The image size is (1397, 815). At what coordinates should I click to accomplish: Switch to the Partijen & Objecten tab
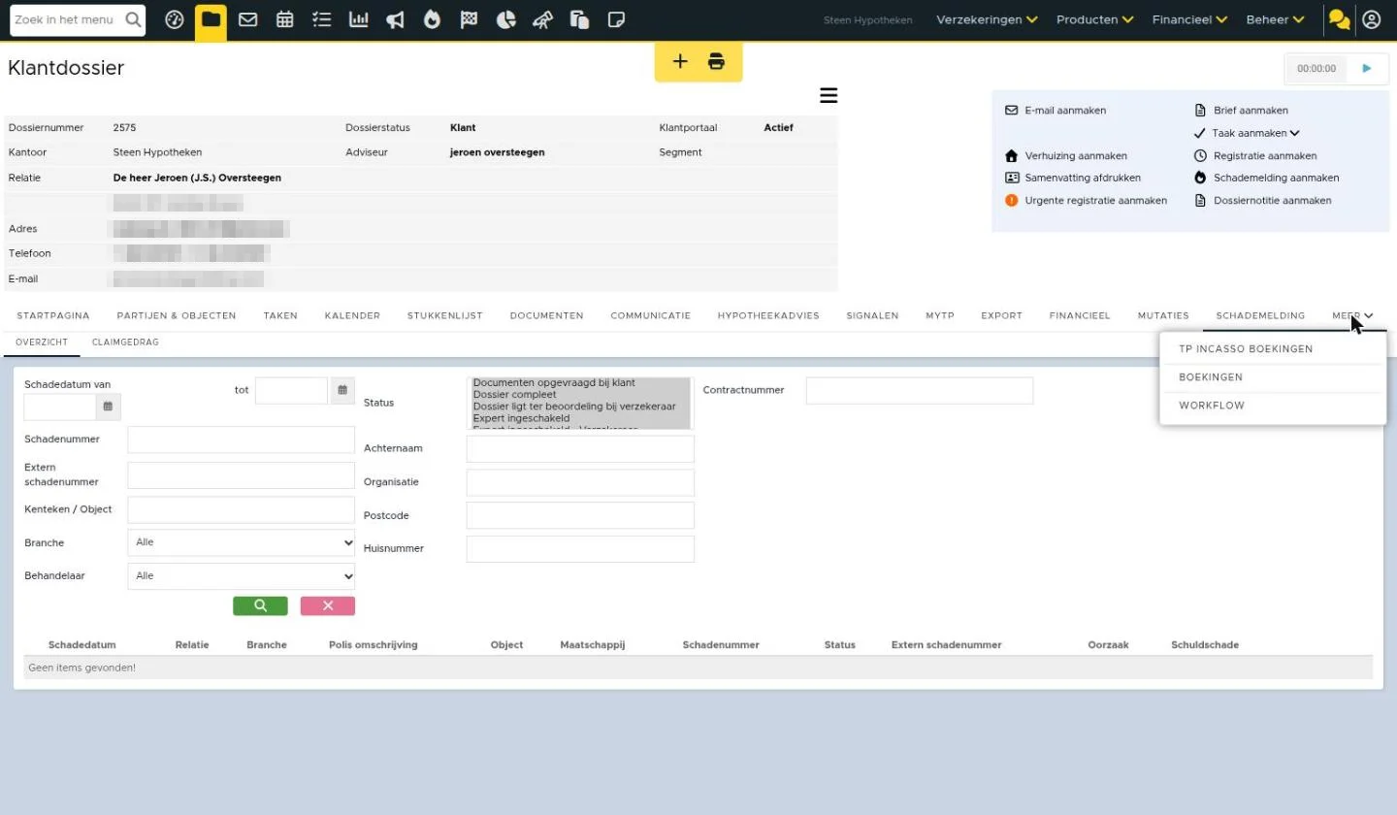[x=177, y=315]
